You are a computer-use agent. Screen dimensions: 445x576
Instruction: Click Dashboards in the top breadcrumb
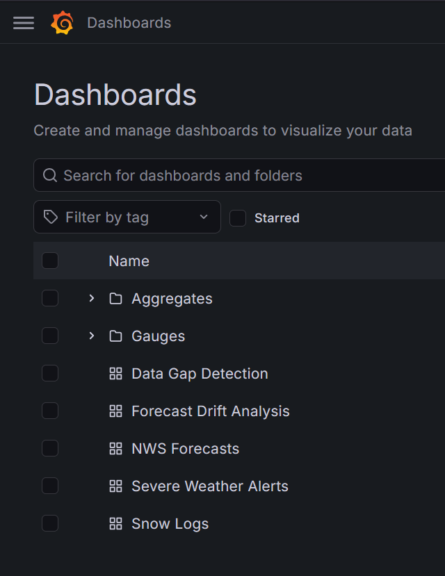pyautogui.click(x=129, y=22)
